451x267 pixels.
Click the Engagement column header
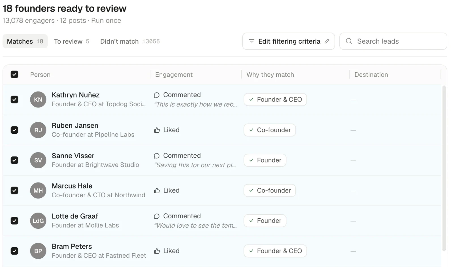click(x=174, y=75)
